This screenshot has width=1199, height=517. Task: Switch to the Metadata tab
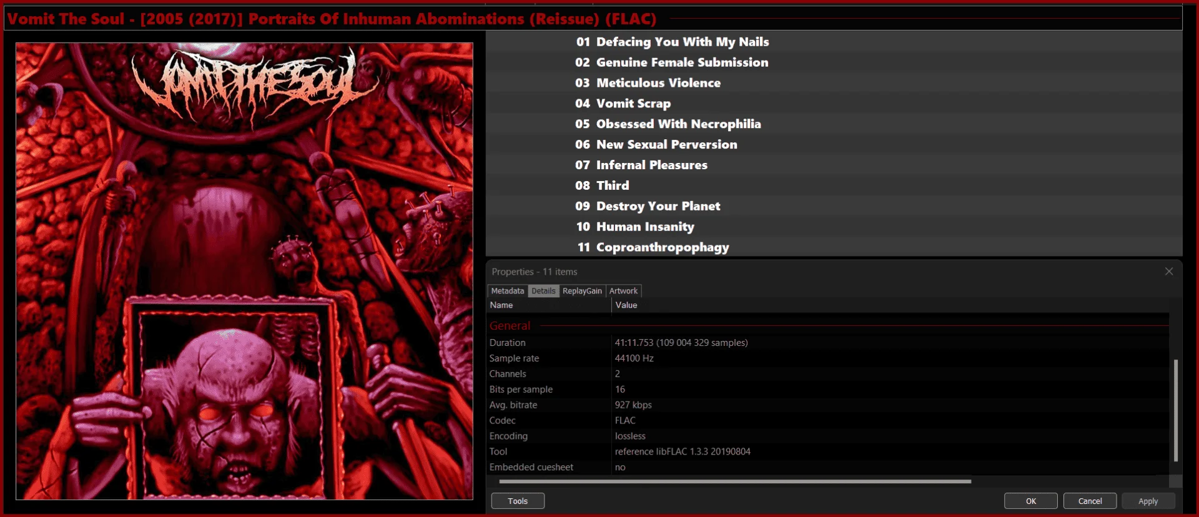(x=508, y=291)
